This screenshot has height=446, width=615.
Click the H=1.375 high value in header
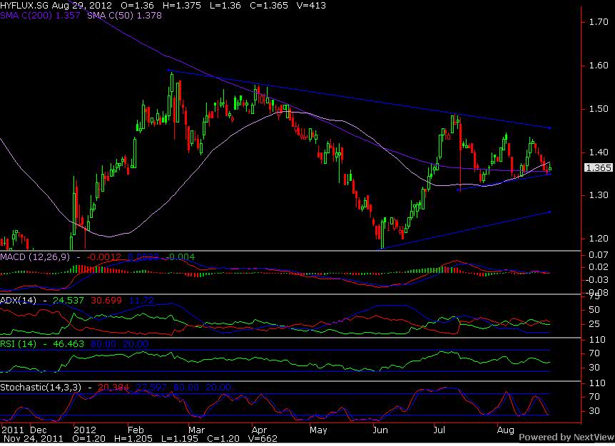[181, 6]
